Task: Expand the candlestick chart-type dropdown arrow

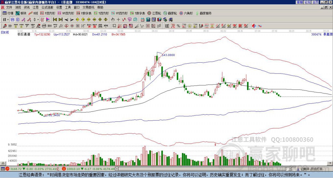Action: tap(38, 20)
